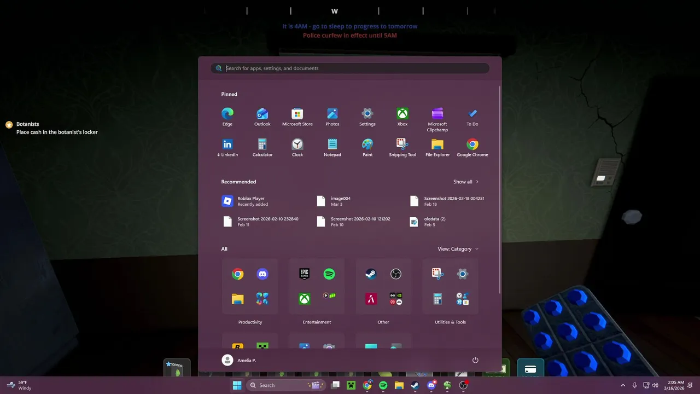Switch to Discord on the taskbar

click(431, 385)
